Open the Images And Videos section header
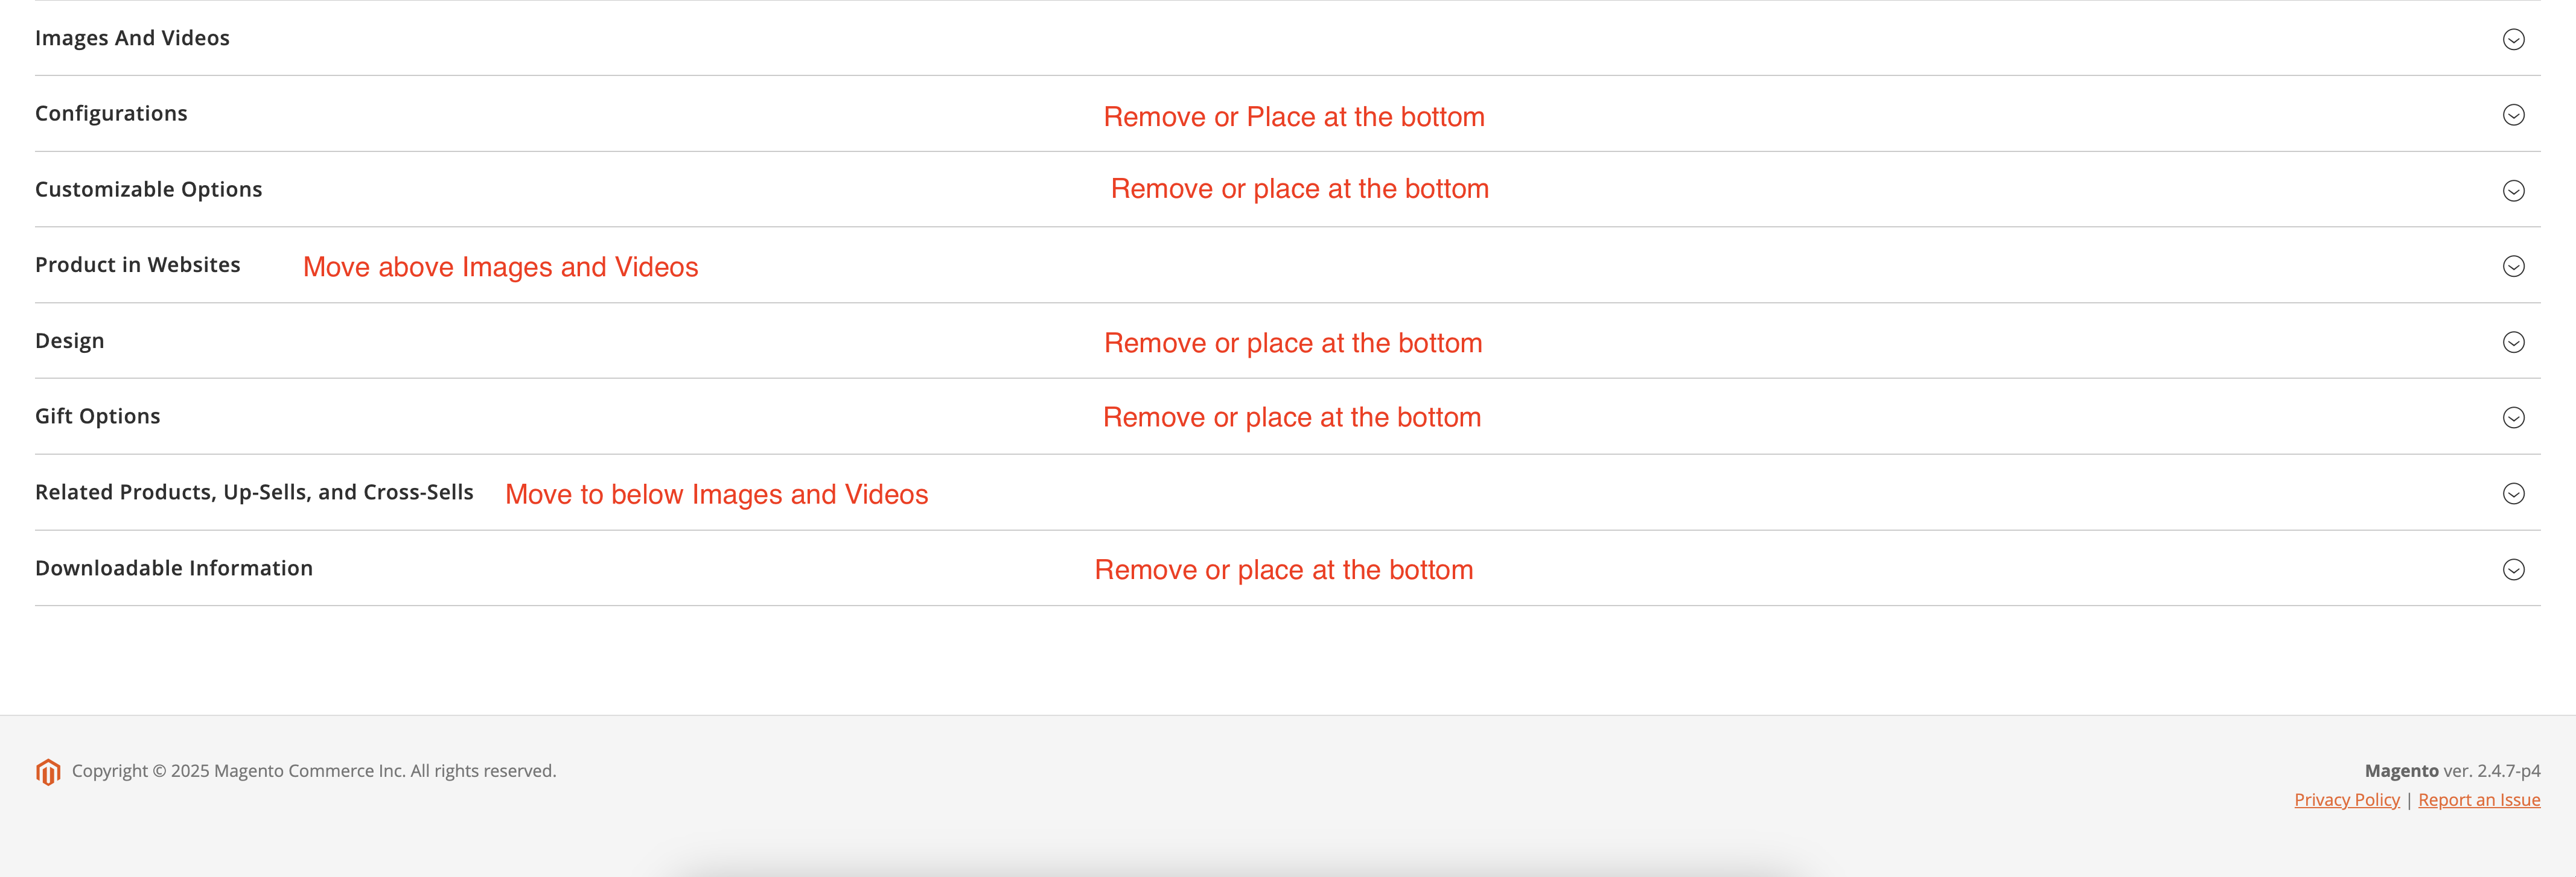Screen dimensions: 2576x877 coord(133,38)
